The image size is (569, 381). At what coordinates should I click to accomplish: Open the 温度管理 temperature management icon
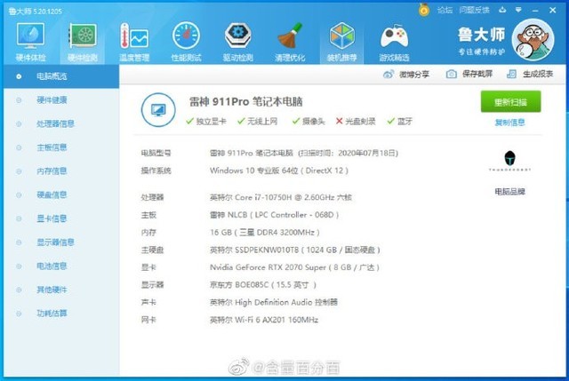point(134,36)
